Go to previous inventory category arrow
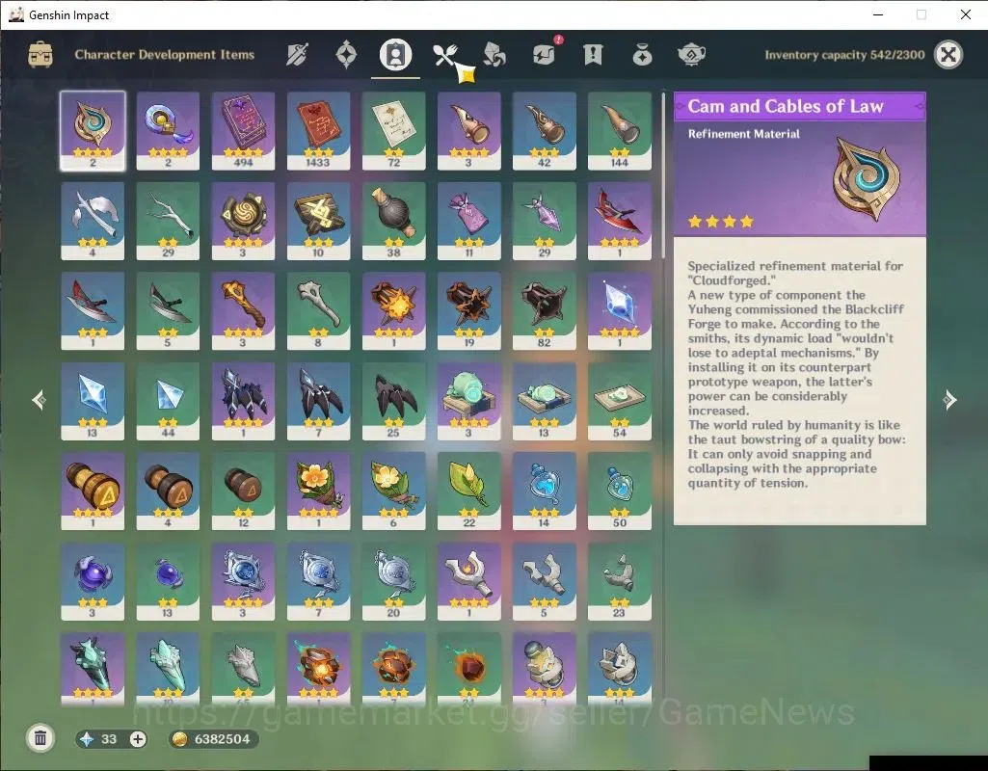 coord(40,399)
